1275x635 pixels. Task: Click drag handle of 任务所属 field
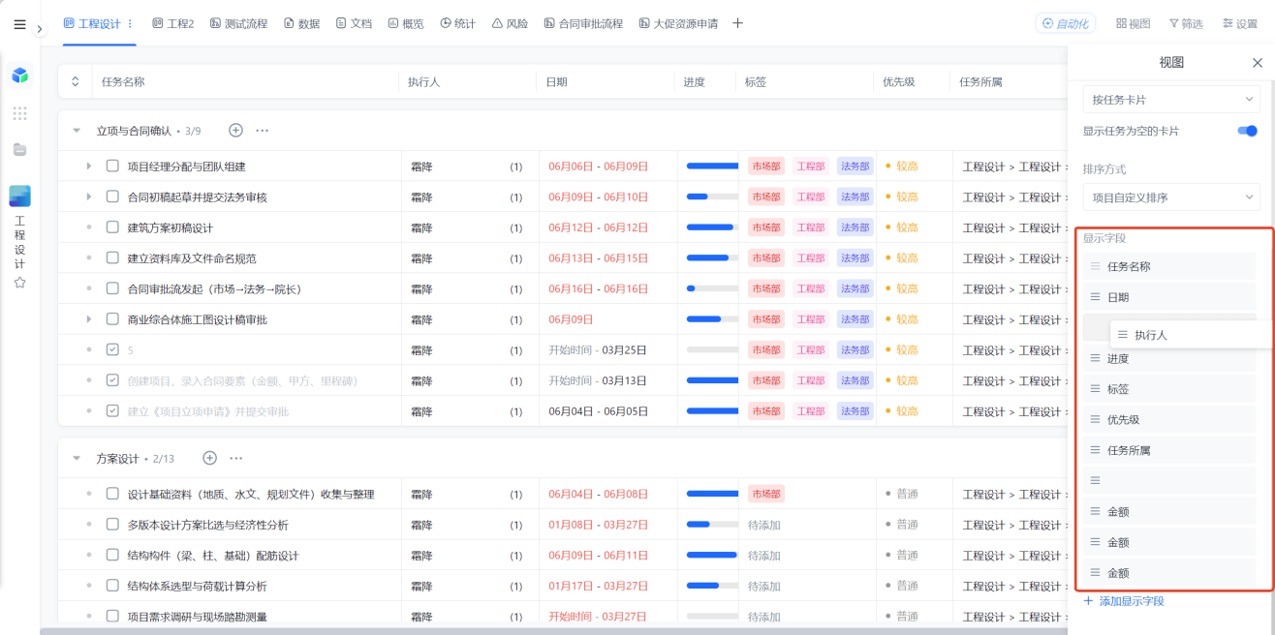[x=1095, y=450]
